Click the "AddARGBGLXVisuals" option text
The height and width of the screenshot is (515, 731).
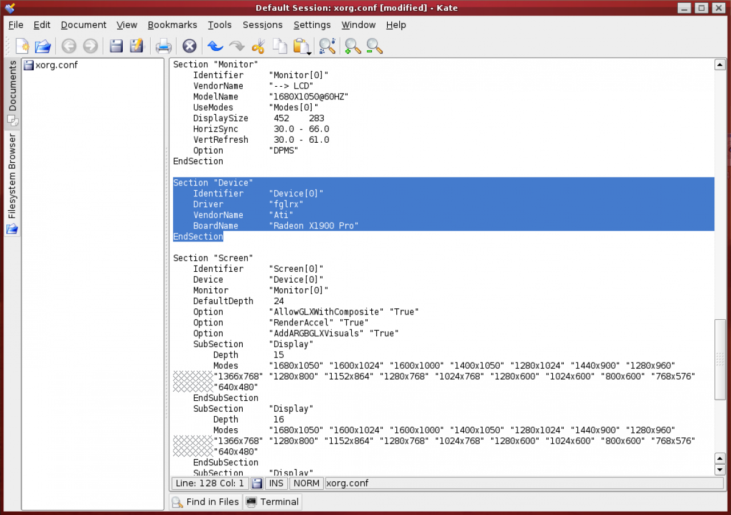pyautogui.click(x=316, y=333)
